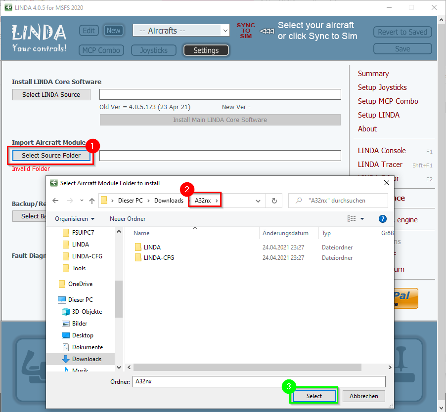Sort by Name column header
The image size is (446, 412).
pos(141,233)
